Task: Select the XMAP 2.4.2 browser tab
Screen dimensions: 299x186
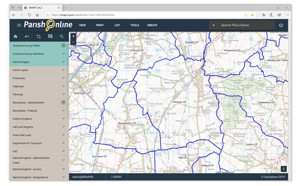Action: coord(42,8)
